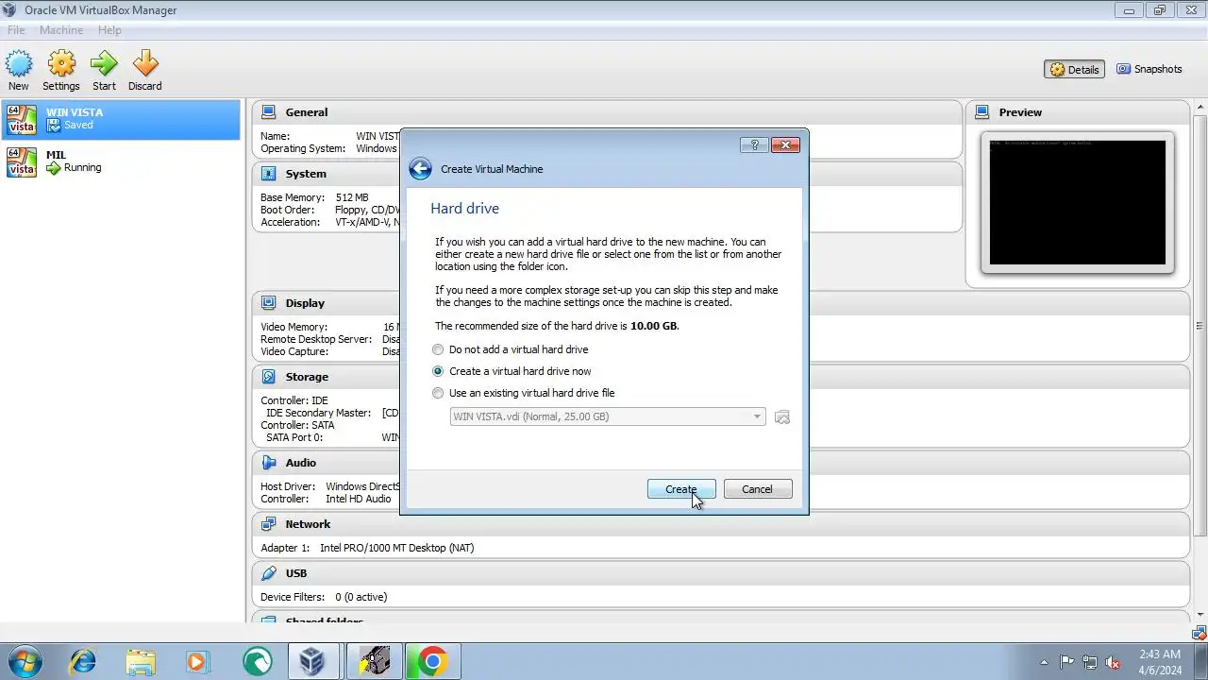Show hidden system tray icons

click(1043, 662)
